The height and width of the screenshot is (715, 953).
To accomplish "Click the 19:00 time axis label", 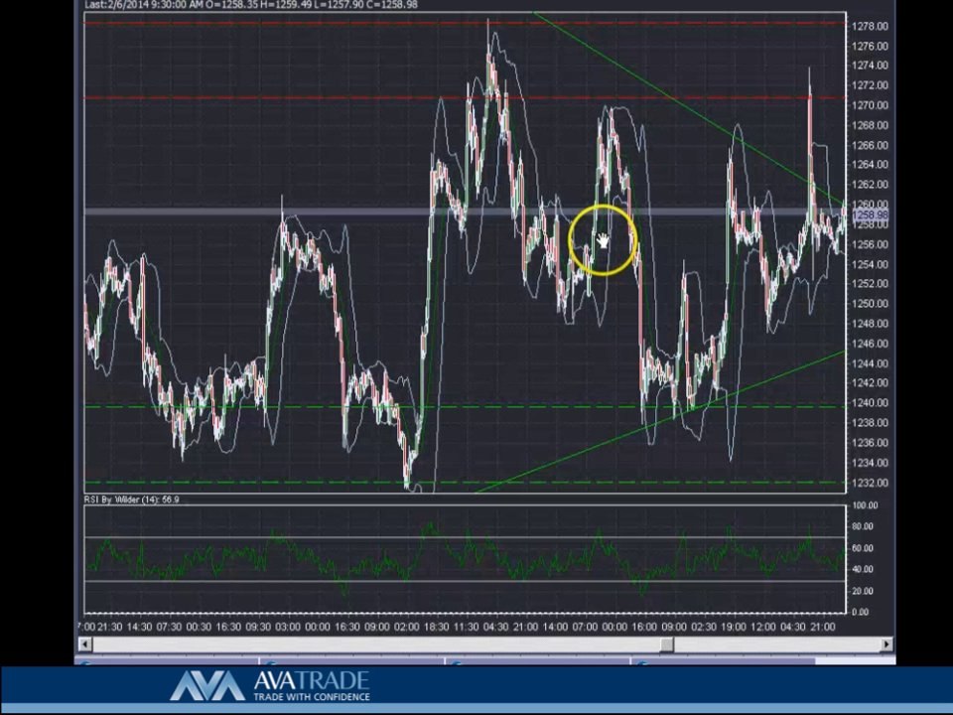I will coord(734,627).
